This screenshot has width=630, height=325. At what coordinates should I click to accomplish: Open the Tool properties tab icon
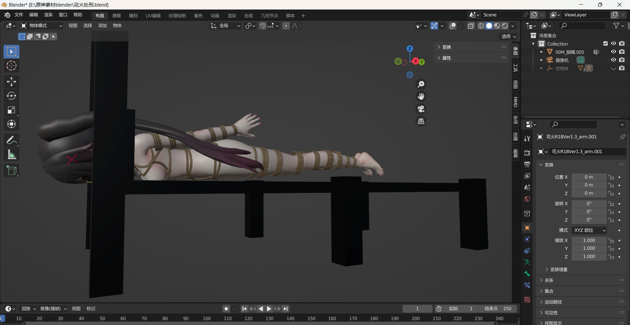point(527,138)
